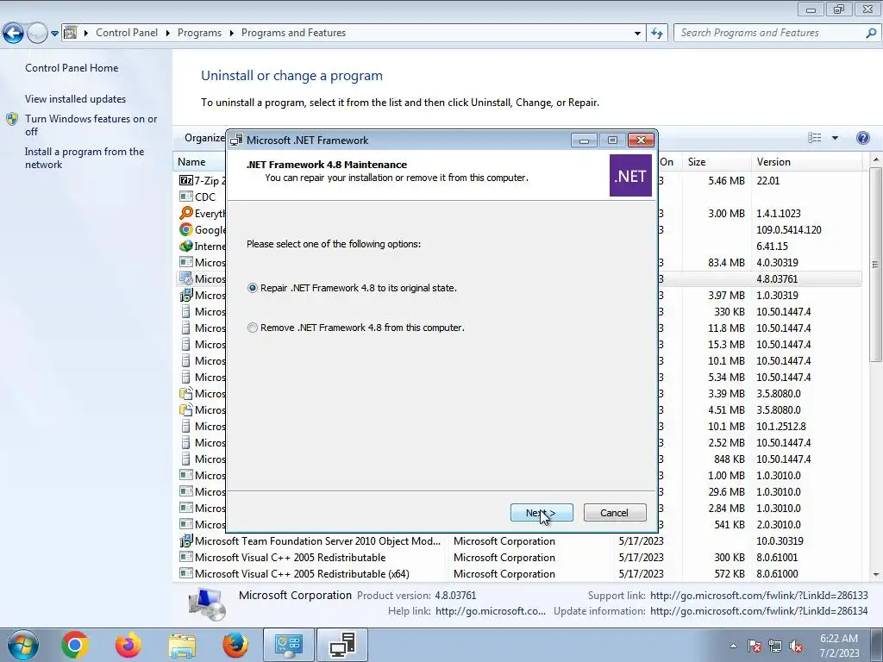The height and width of the screenshot is (662, 883).
Task: Open the Action Center flag tray icon
Action: 755,646
